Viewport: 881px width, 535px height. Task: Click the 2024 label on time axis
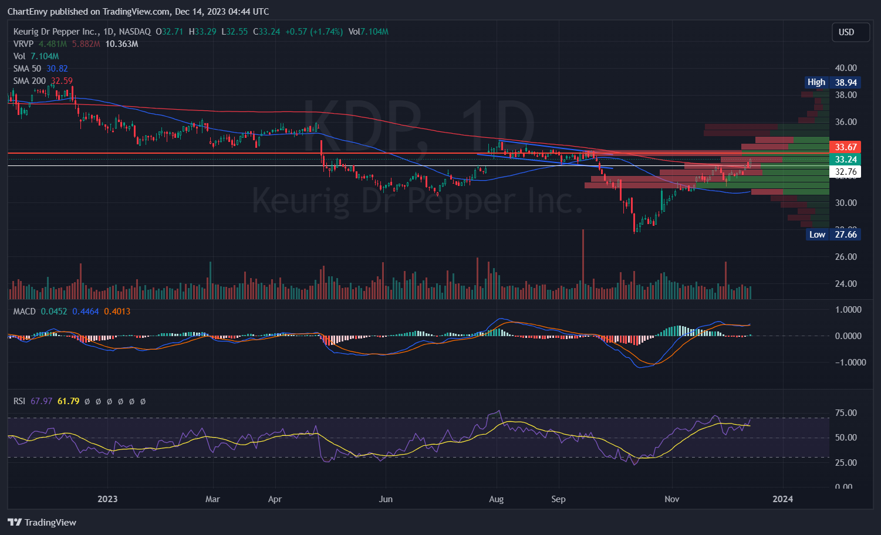[783, 499]
